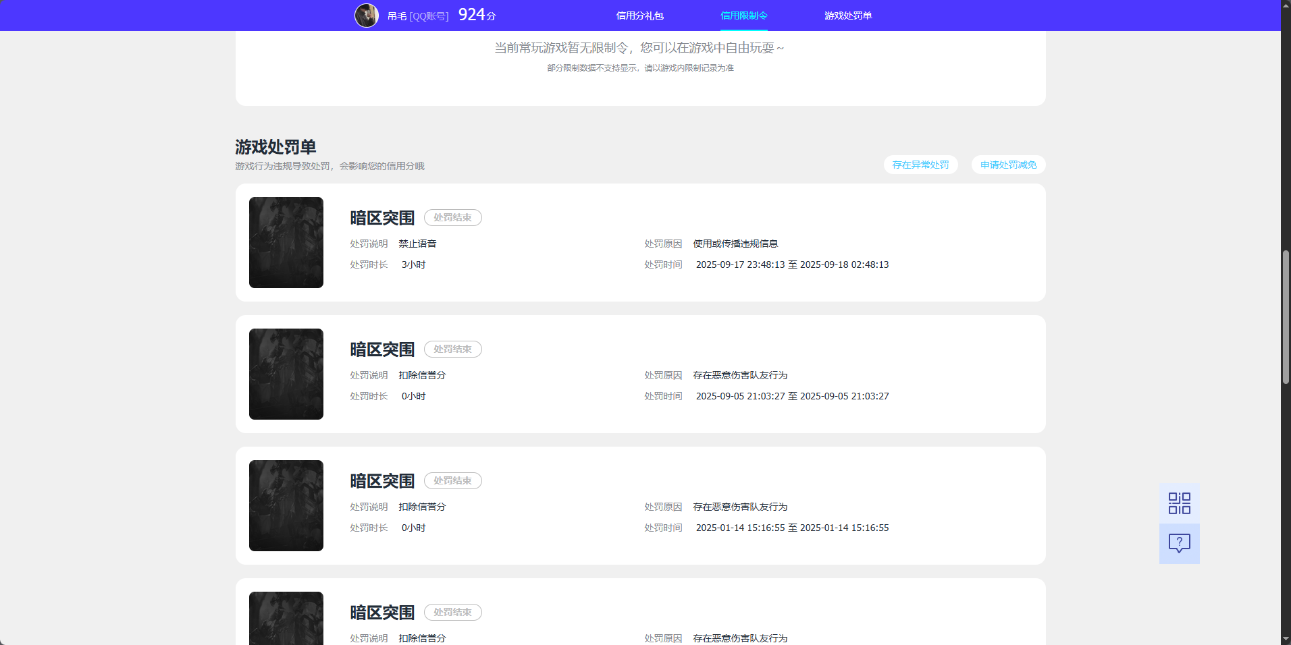This screenshot has height=645, width=1291.
Task: Click the scroll-down arrow of the scrollbar
Action: [x=1285, y=639]
